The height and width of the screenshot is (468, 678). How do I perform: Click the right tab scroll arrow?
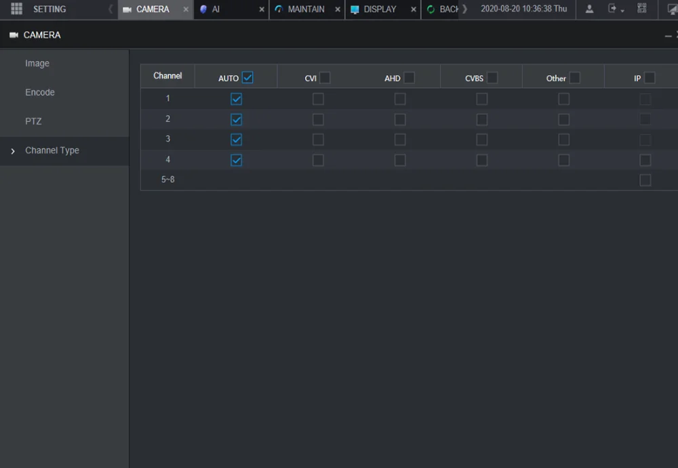click(465, 9)
